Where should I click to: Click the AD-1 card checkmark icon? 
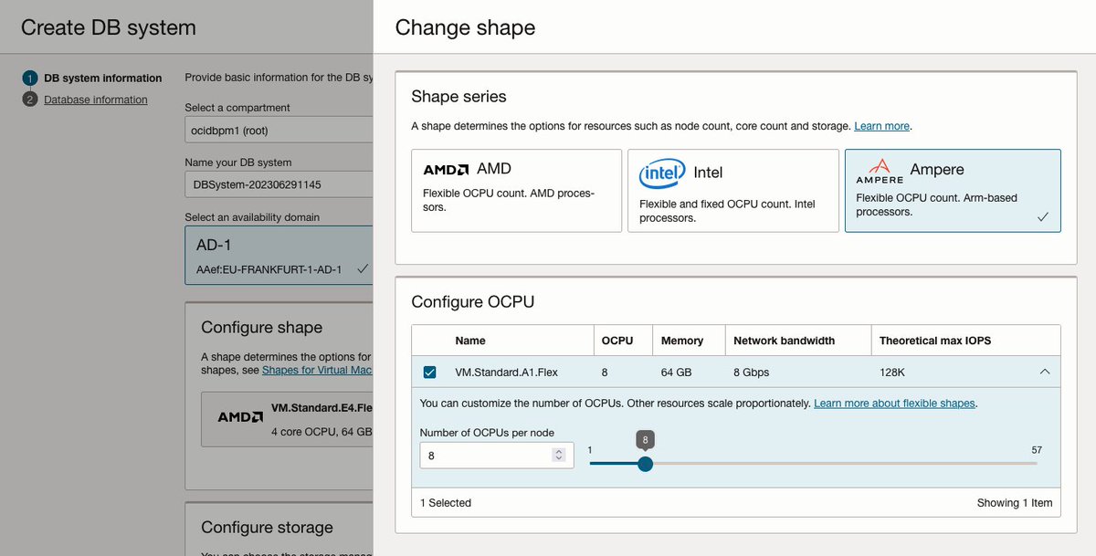pos(363,269)
